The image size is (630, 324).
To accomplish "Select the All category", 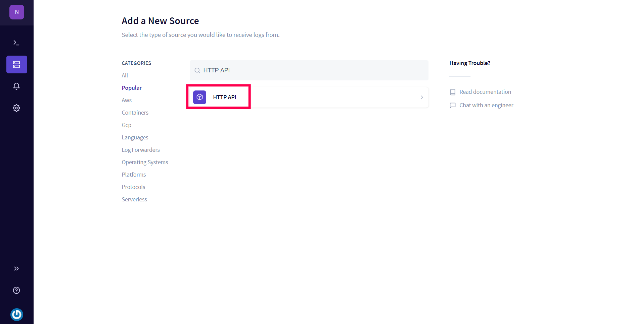I will pyautogui.click(x=125, y=75).
